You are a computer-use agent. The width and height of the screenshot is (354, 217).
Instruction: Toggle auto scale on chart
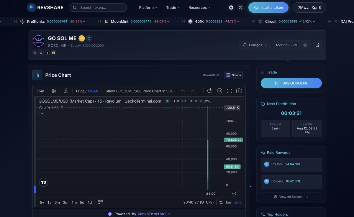238,202
